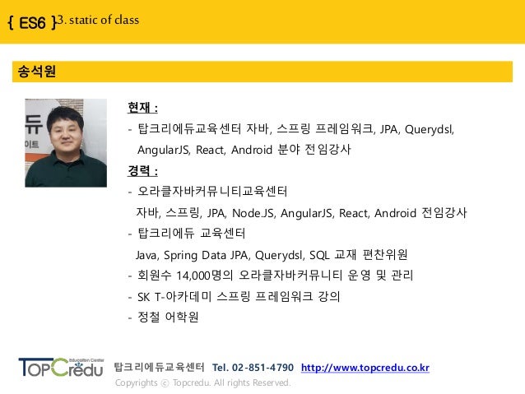Click the line '정철 어학원'
525x394 pixels.
(168, 317)
